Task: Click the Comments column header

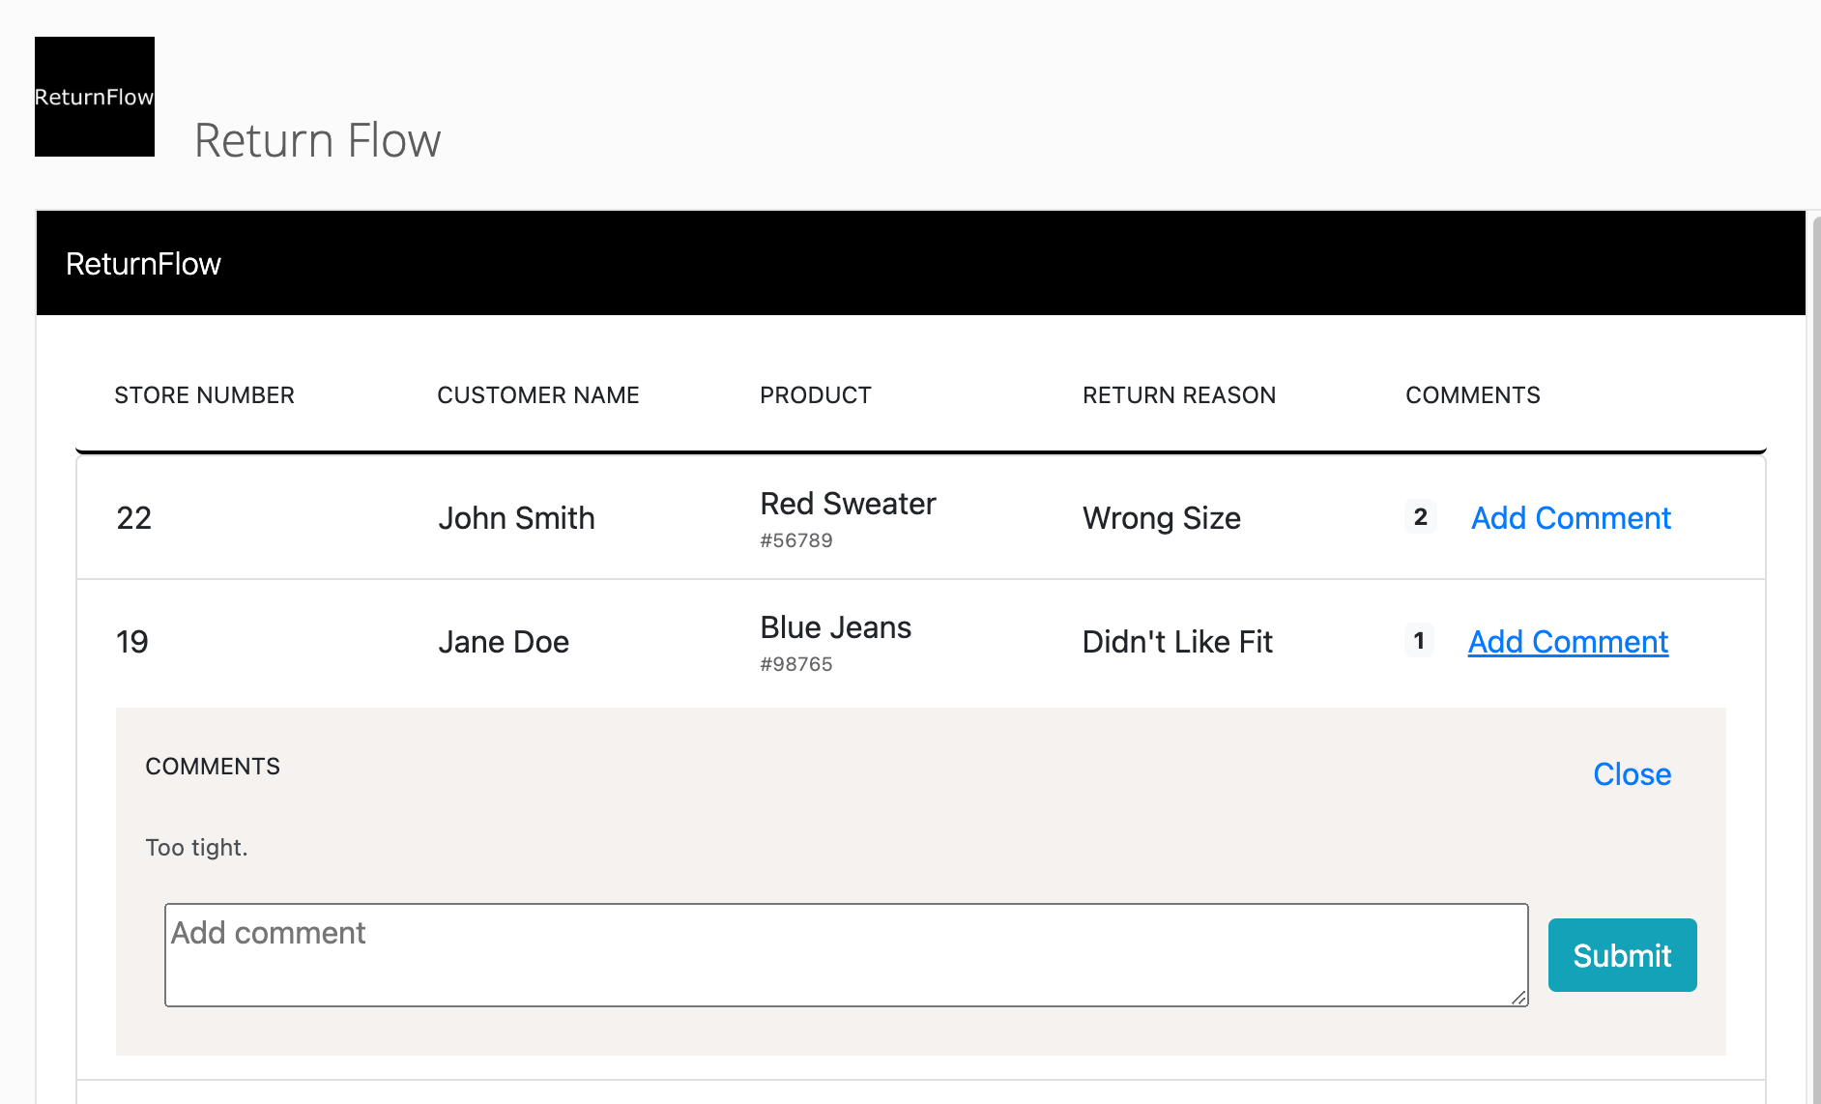Action: 1473,395
